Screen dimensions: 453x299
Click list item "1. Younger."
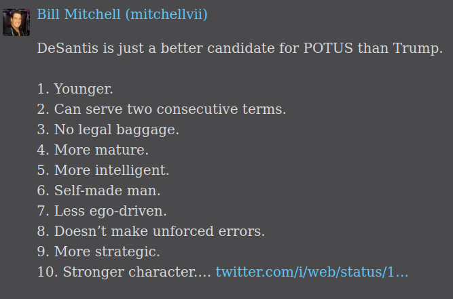coord(75,89)
